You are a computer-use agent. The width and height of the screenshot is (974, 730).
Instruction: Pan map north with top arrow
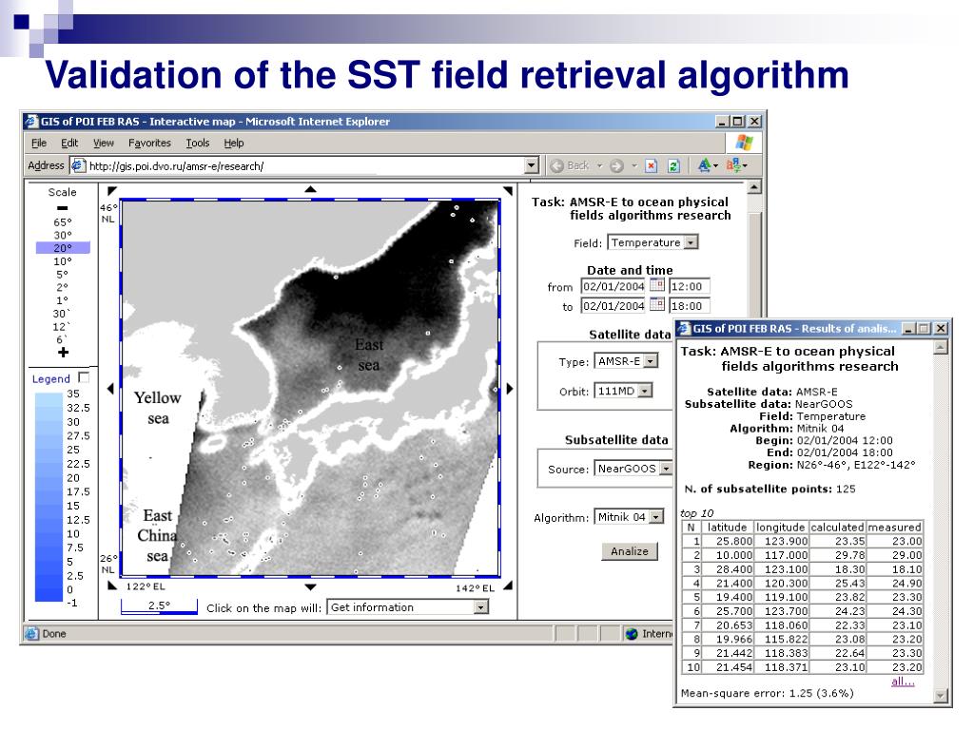(311, 189)
